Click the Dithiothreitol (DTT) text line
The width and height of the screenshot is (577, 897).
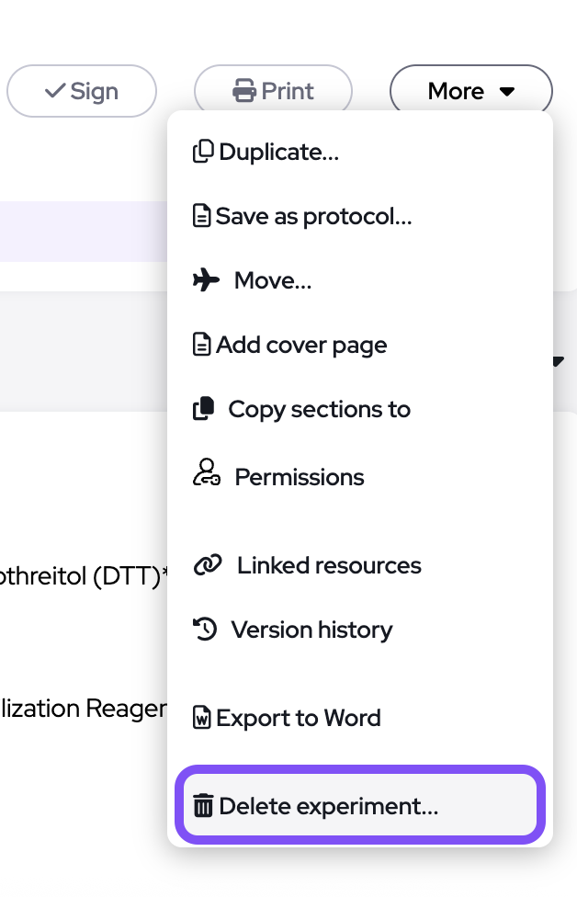(x=85, y=577)
